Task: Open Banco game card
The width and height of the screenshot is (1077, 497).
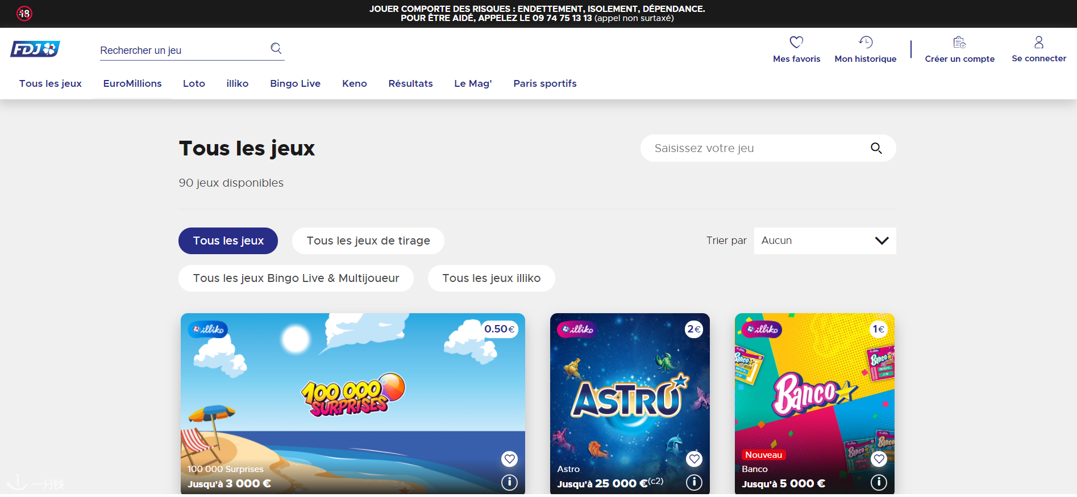Action: [814, 404]
